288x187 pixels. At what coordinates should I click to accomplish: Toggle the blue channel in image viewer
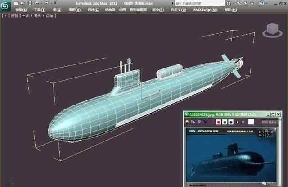point(230,122)
